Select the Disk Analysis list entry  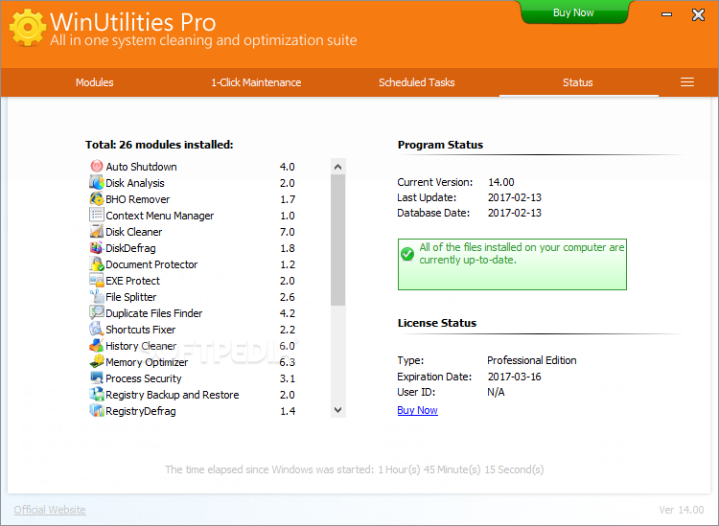click(193, 183)
